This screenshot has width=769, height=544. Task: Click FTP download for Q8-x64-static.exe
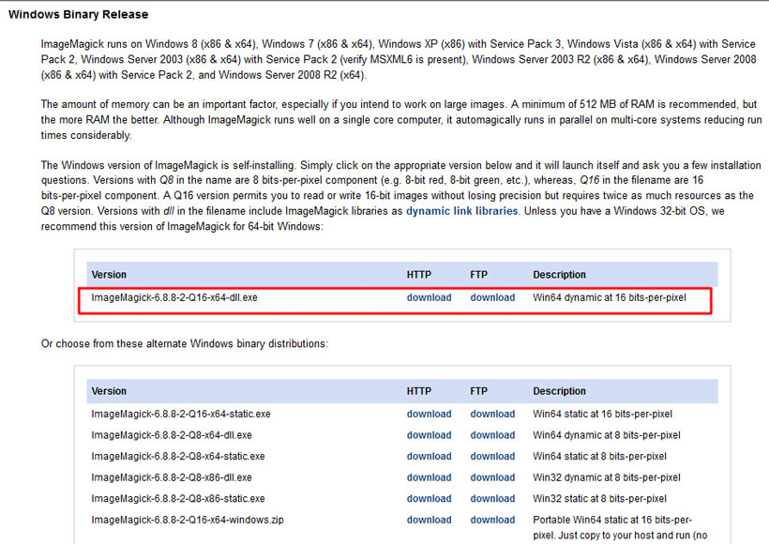tap(492, 456)
